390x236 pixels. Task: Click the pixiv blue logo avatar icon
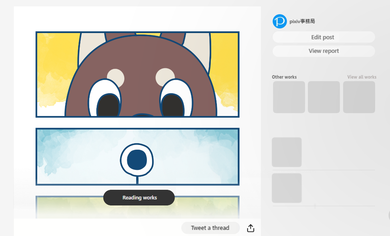pos(279,21)
